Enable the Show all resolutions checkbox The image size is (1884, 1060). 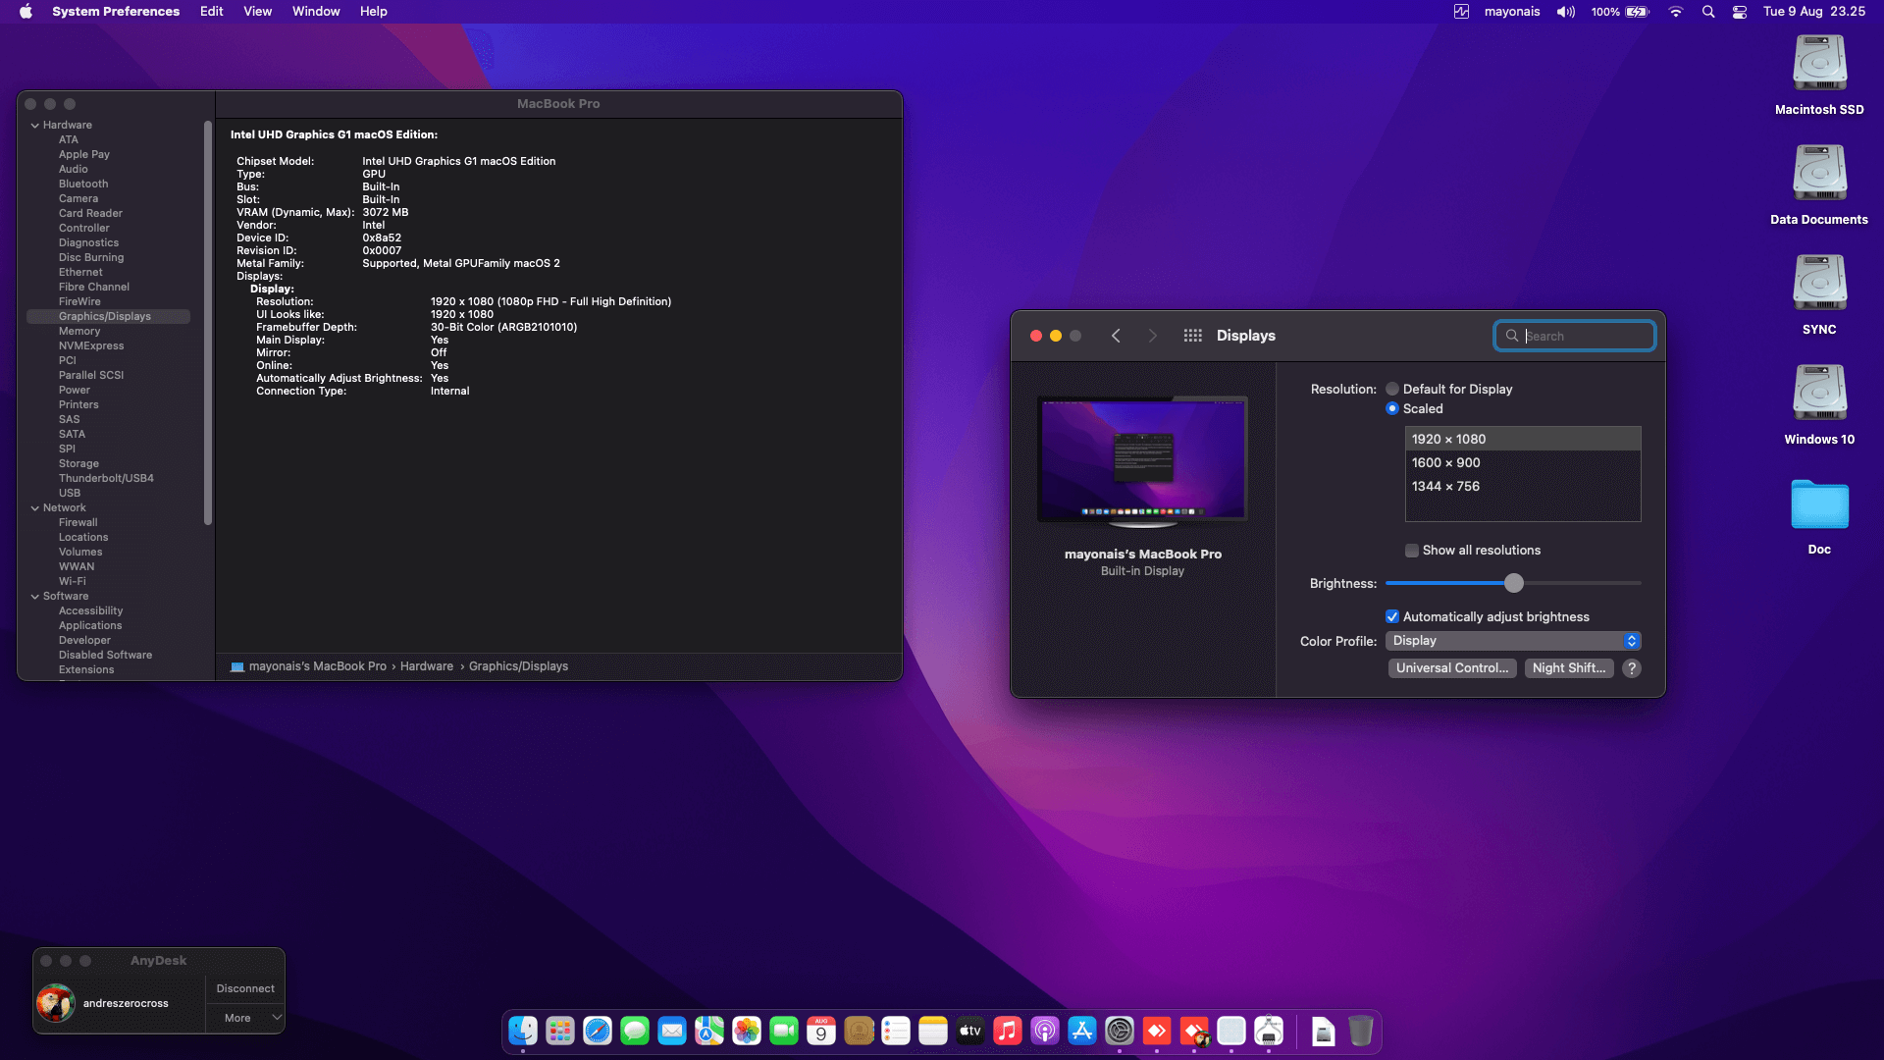1412,551
